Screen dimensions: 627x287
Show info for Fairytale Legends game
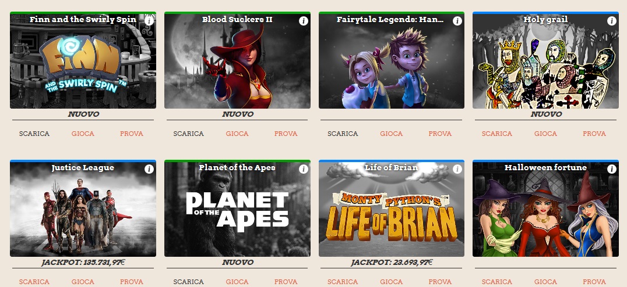click(457, 21)
